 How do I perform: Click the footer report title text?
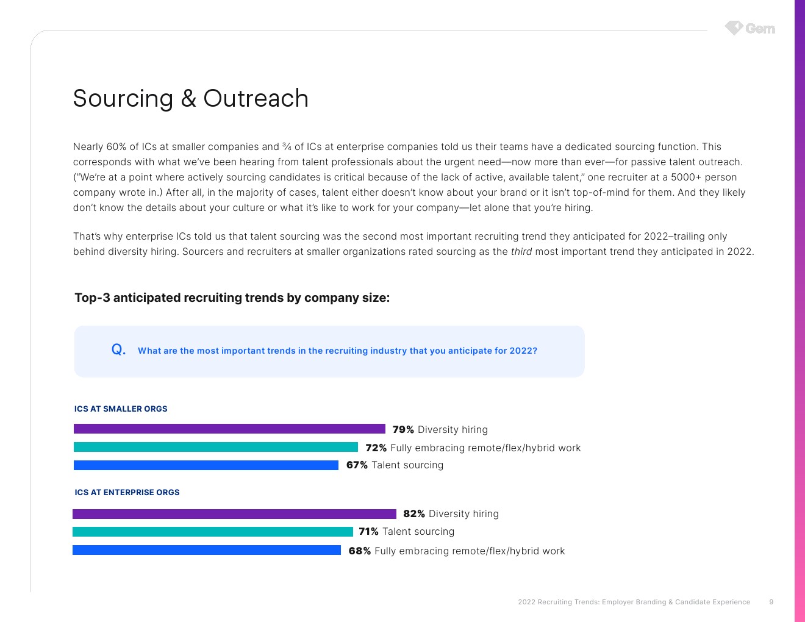click(634, 602)
